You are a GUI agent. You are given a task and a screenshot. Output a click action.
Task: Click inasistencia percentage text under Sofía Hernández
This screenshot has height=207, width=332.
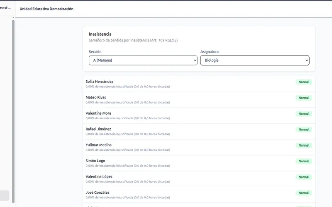pyautogui.click(x=128, y=87)
